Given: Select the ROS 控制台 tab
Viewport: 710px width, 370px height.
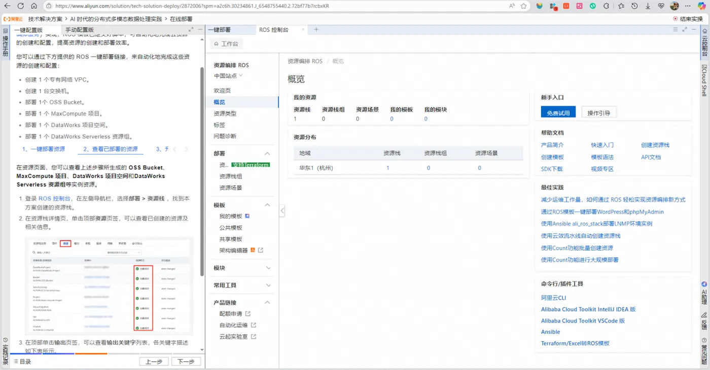Looking at the screenshot, I should tap(274, 30).
